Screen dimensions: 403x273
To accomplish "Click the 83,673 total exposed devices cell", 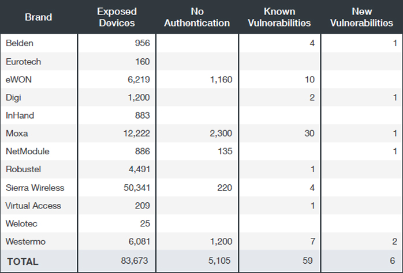I will (136, 261).
